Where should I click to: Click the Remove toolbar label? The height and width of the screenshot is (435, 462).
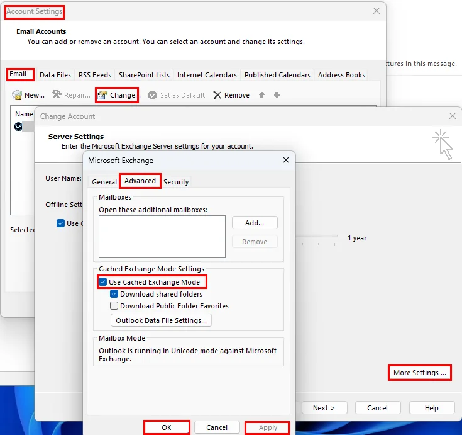pos(237,95)
